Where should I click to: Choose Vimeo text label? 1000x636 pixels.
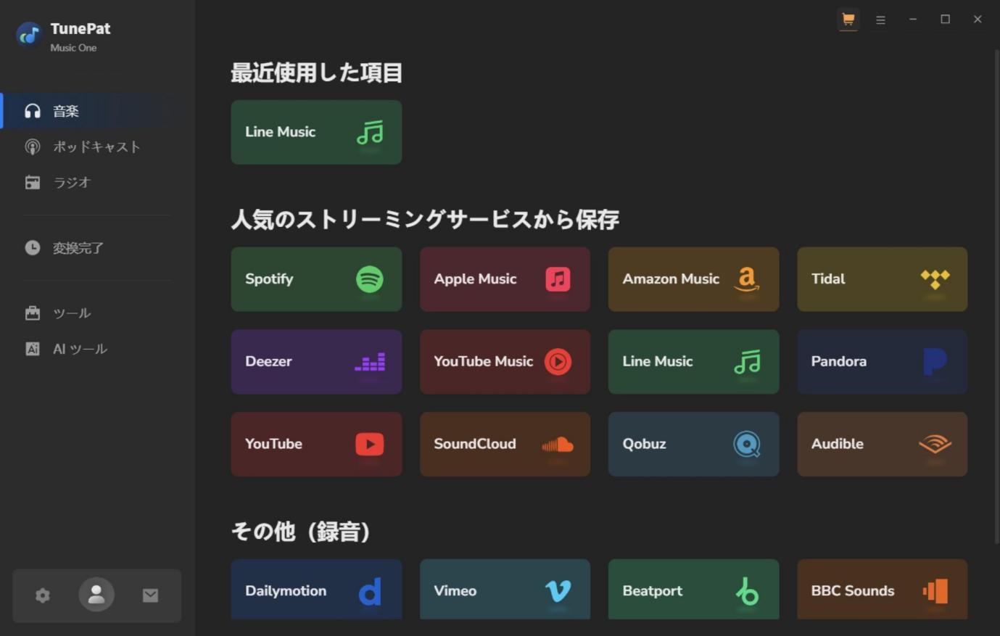pos(455,591)
